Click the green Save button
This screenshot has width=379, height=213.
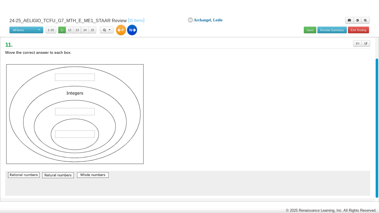point(310,30)
